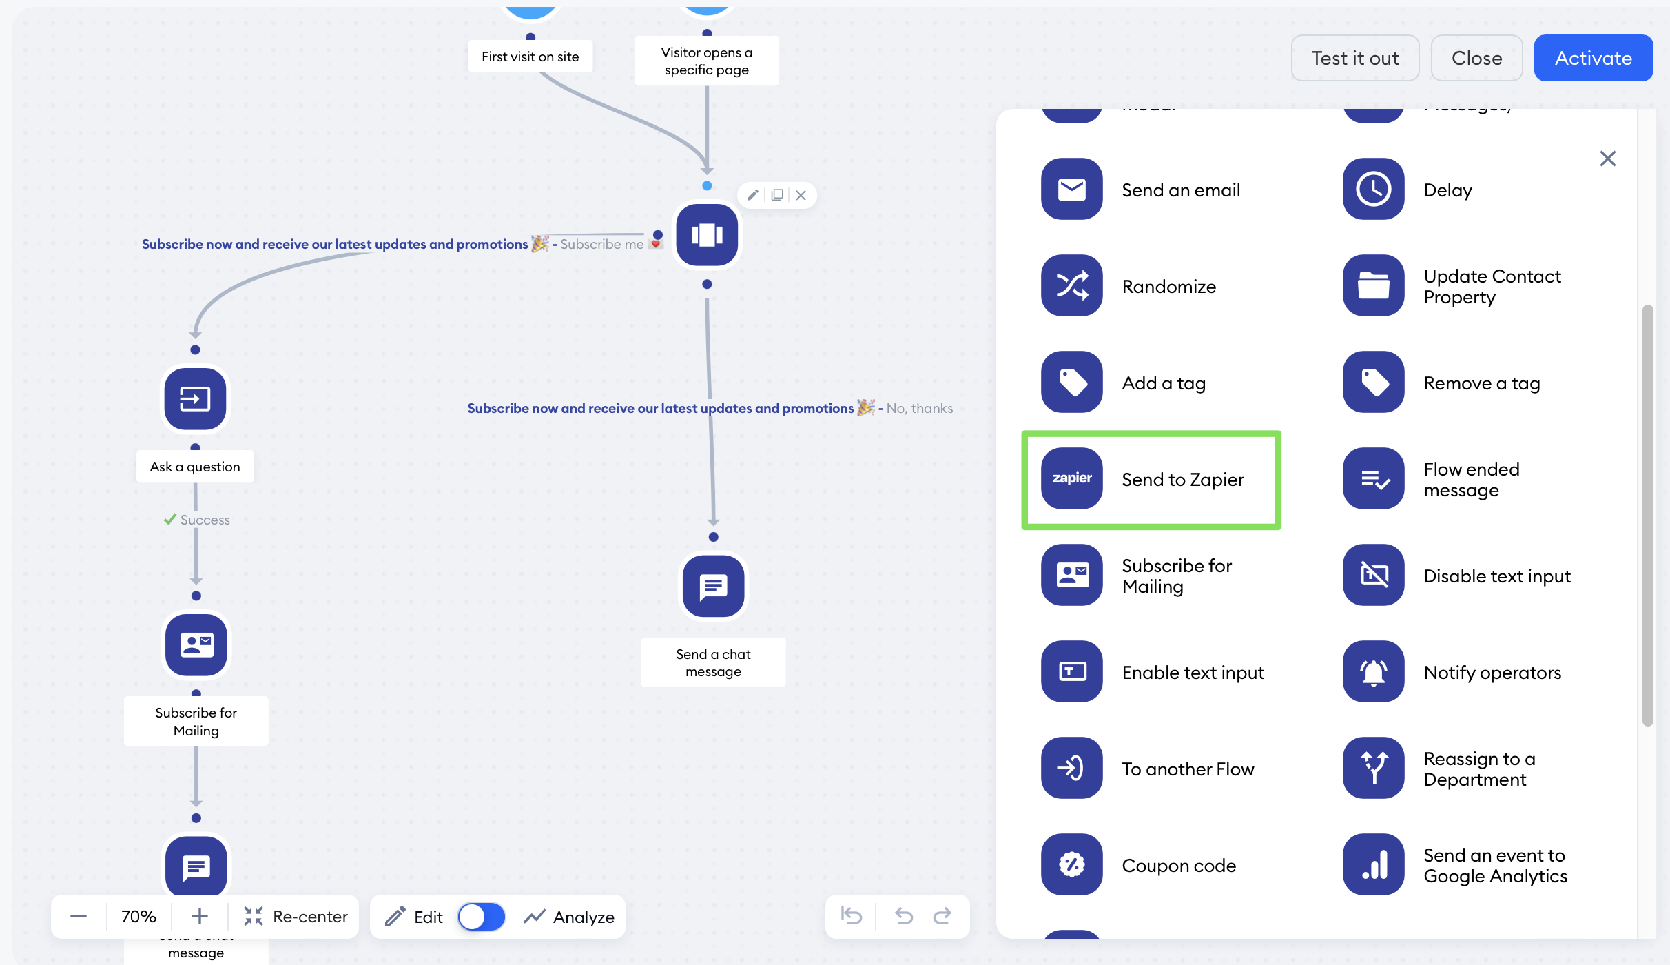The width and height of the screenshot is (1670, 965).
Task: Click the Randomize action label
Action: pos(1168,287)
